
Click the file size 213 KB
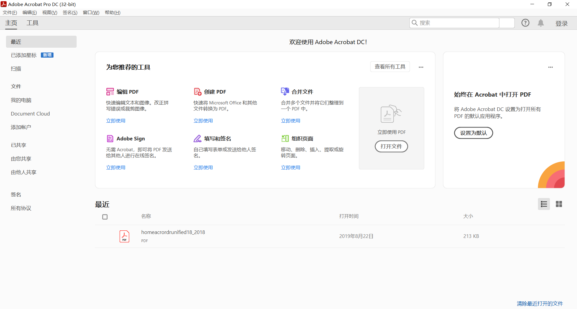coord(471,236)
